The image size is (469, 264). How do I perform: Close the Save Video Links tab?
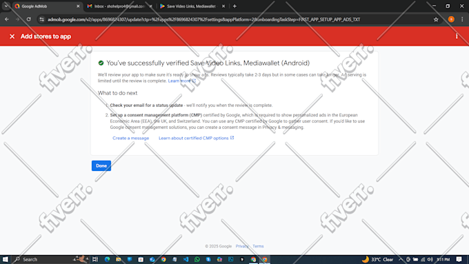[x=223, y=6]
